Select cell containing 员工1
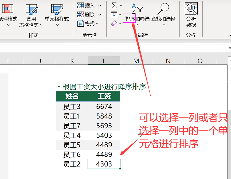Screen dimensions: 231x179 (x=72, y=116)
